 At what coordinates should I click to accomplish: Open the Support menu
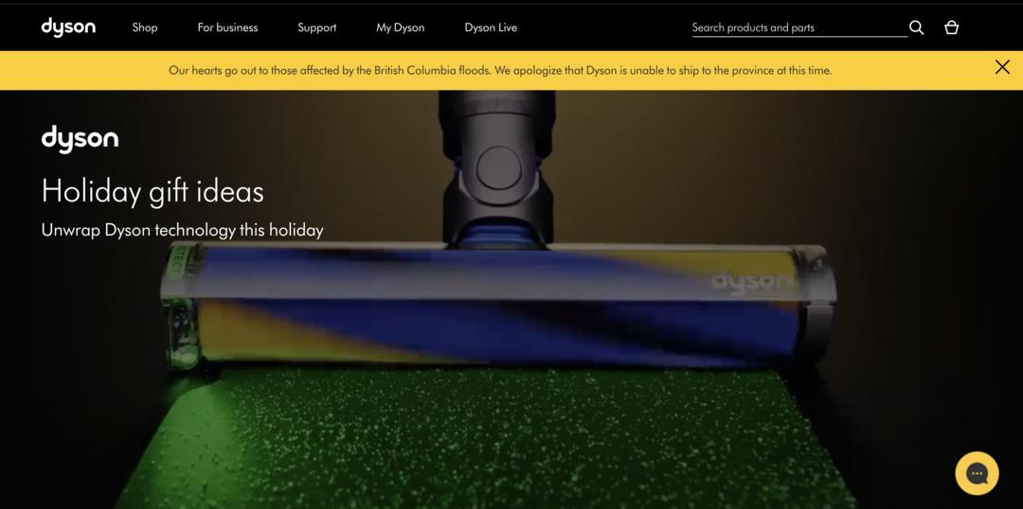point(317,27)
